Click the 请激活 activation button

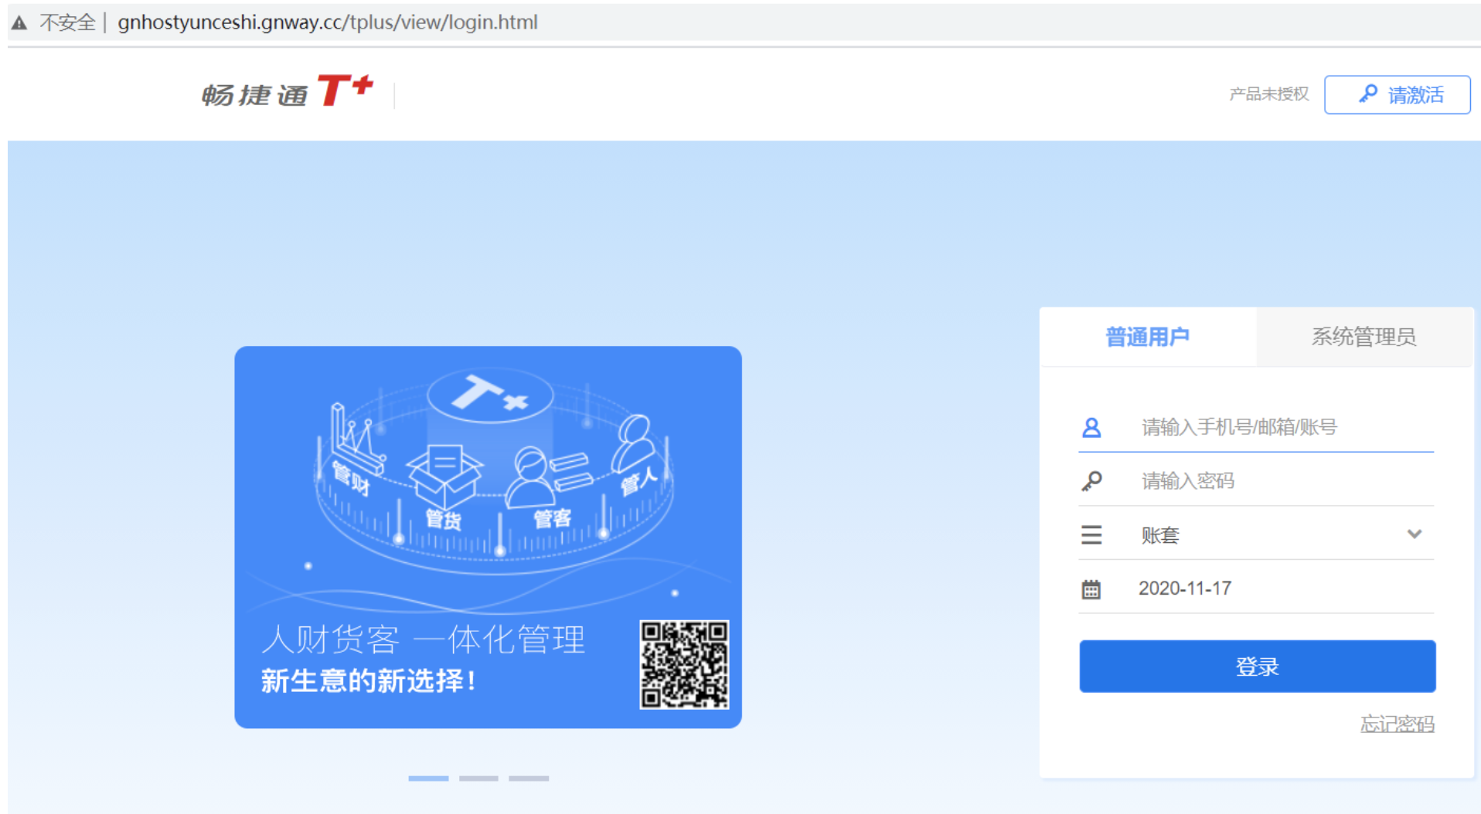tap(1397, 94)
